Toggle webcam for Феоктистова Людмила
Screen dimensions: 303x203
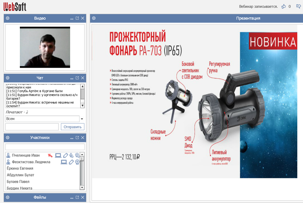[x=77, y=162]
